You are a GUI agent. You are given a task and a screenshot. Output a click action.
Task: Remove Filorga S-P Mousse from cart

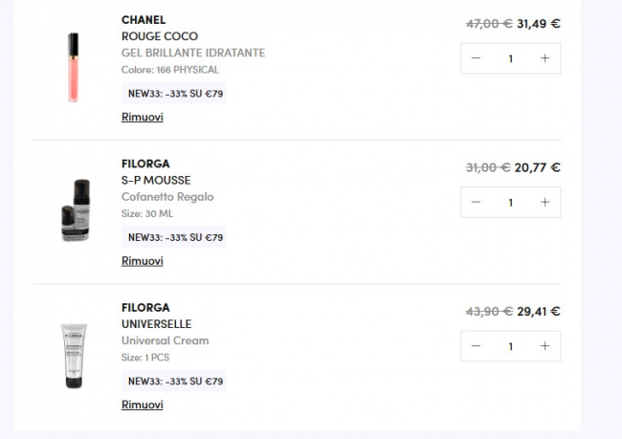pos(142,261)
